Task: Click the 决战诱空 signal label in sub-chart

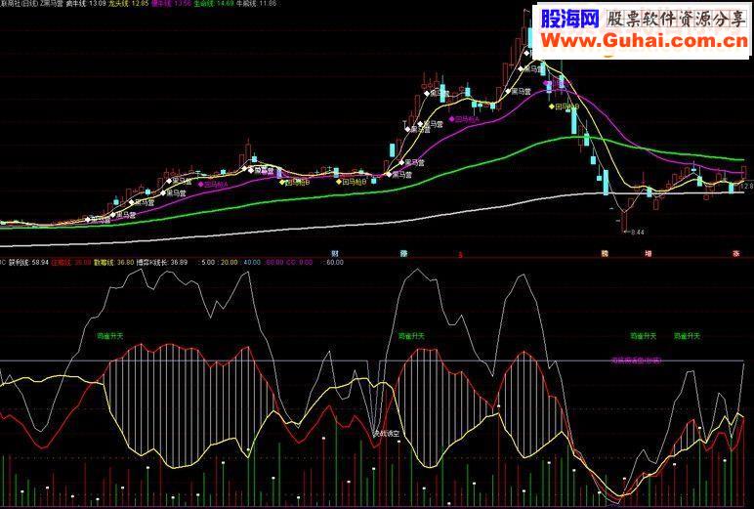Action: coord(386,433)
